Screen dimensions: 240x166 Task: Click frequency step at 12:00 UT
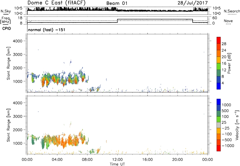point(117,21)
